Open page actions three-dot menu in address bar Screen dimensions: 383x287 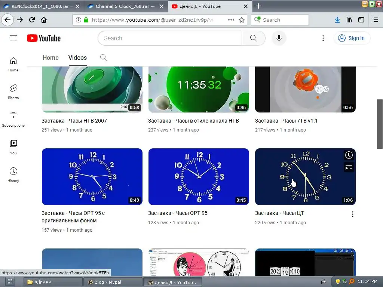[x=231, y=20]
